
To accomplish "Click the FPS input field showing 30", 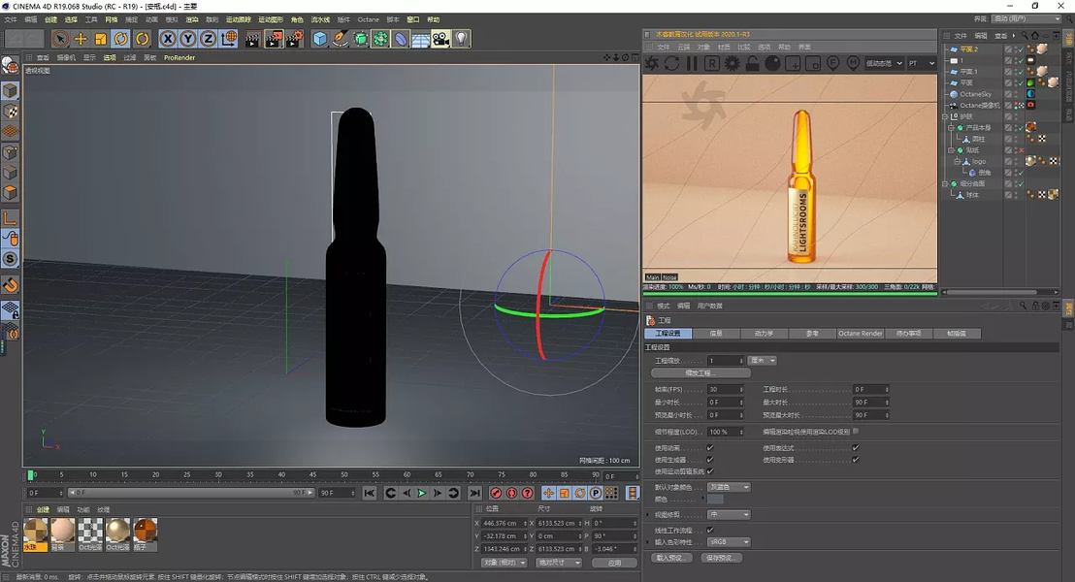I will 726,389.
